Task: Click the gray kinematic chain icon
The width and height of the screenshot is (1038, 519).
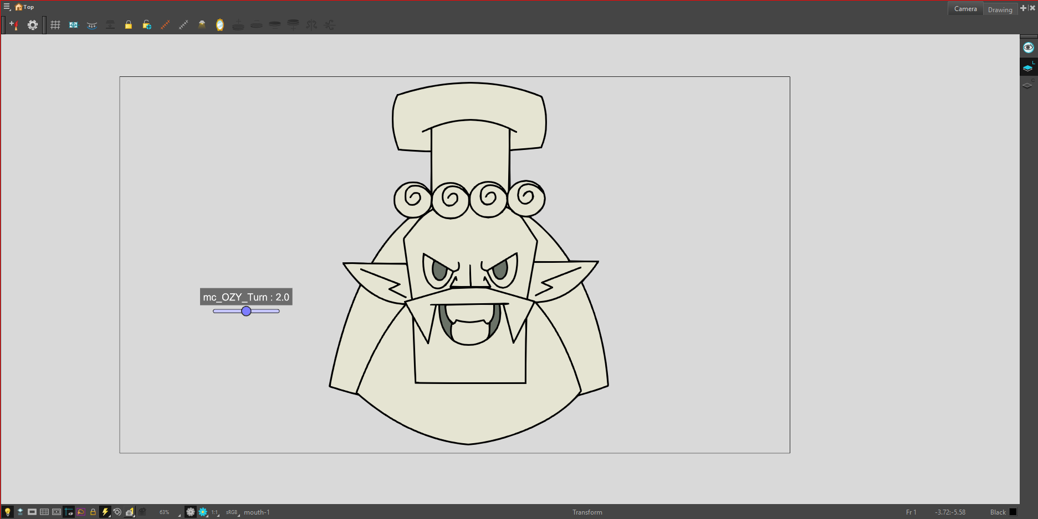Action: pyautogui.click(x=183, y=25)
